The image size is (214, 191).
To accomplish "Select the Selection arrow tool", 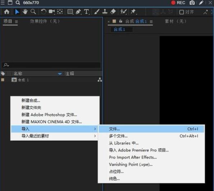I will (17, 12).
